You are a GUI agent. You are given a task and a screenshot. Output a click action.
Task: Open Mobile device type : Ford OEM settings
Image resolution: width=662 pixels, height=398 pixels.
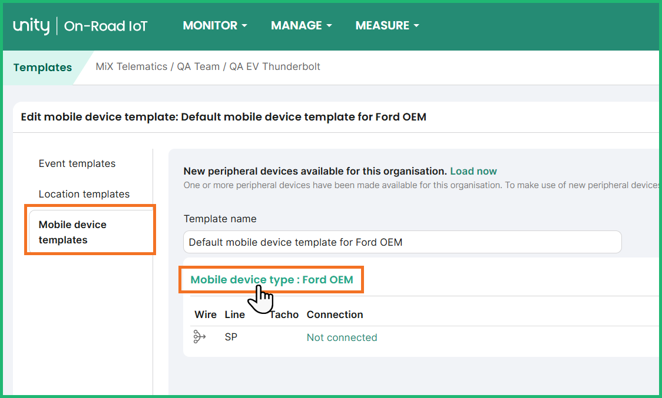(272, 279)
